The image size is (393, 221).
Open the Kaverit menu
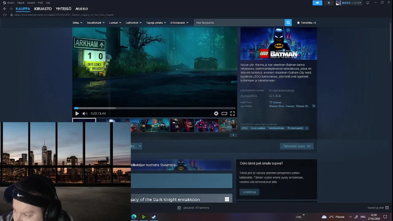[31, 3]
